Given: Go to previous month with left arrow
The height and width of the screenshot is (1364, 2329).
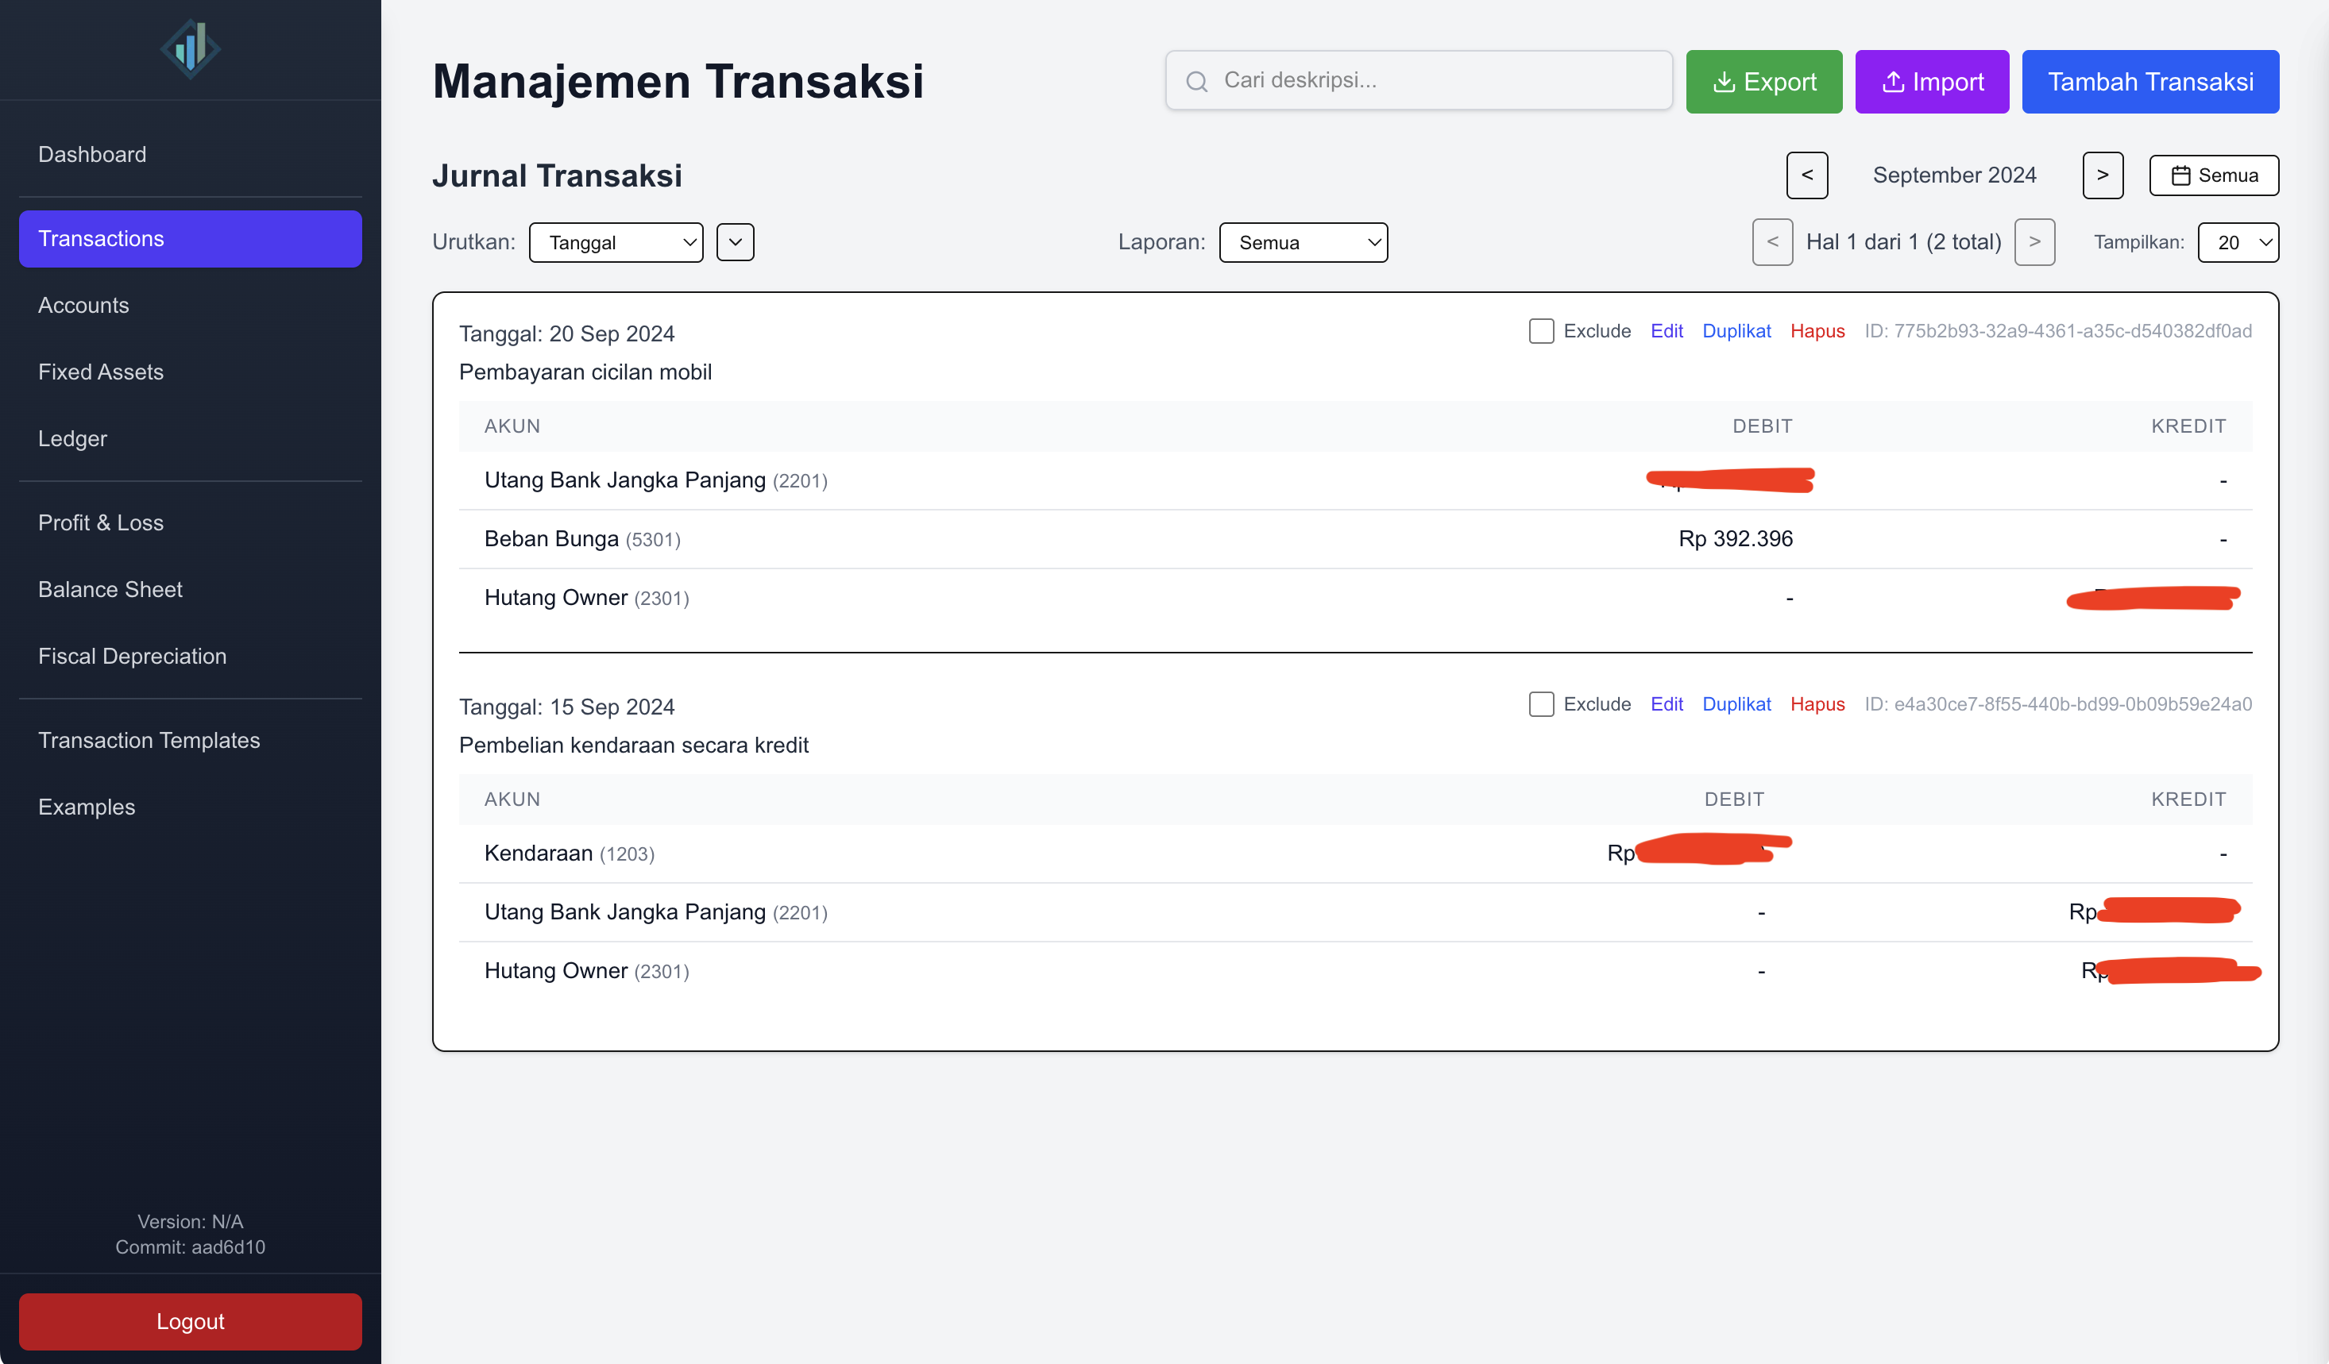Looking at the screenshot, I should tap(1807, 175).
